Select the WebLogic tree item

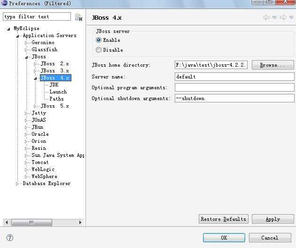pos(43,169)
